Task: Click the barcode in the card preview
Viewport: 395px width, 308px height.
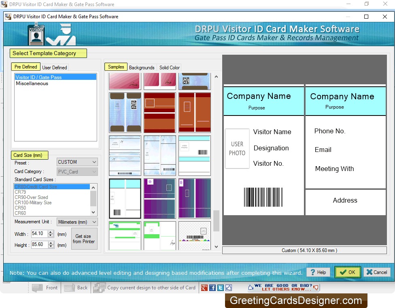Action: pos(263,197)
